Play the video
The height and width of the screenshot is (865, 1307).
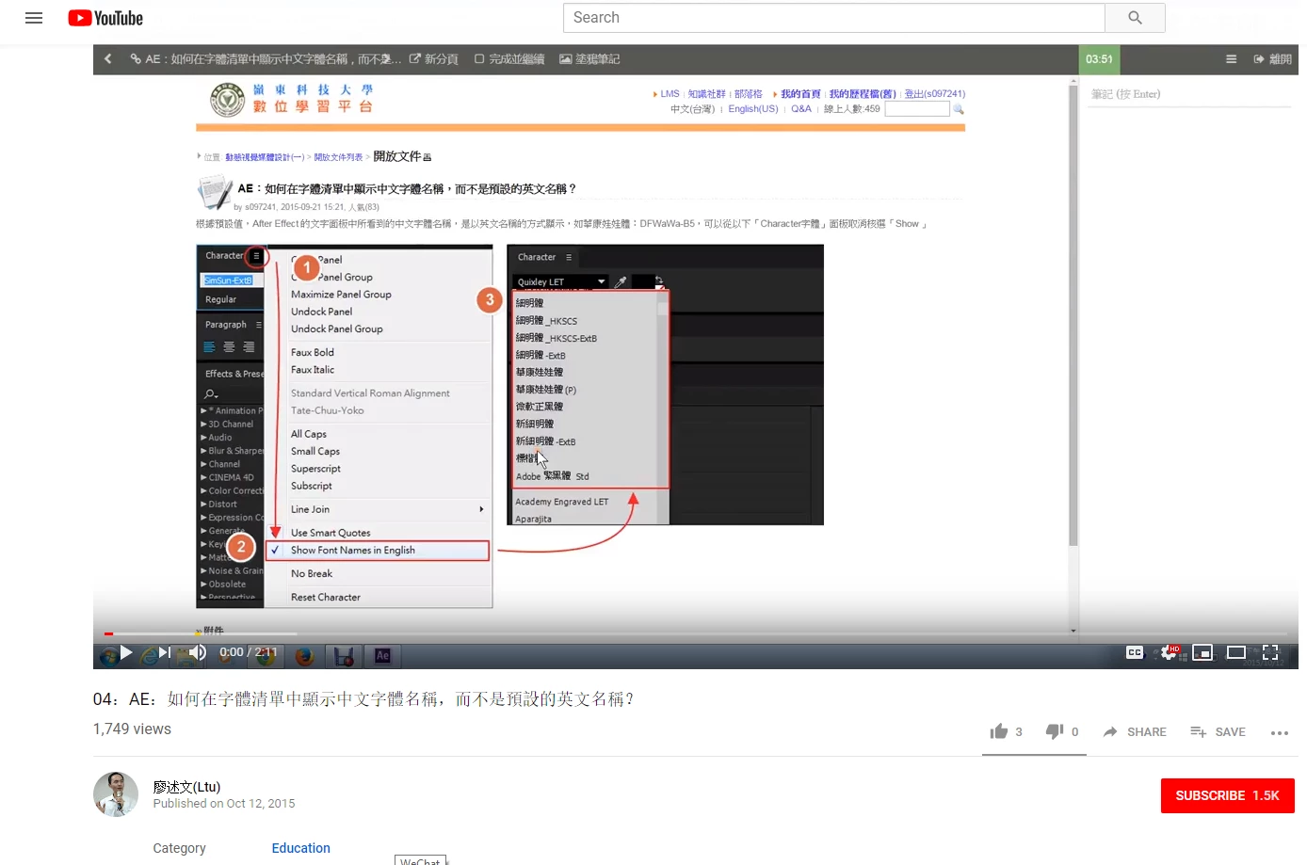pyautogui.click(x=126, y=652)
